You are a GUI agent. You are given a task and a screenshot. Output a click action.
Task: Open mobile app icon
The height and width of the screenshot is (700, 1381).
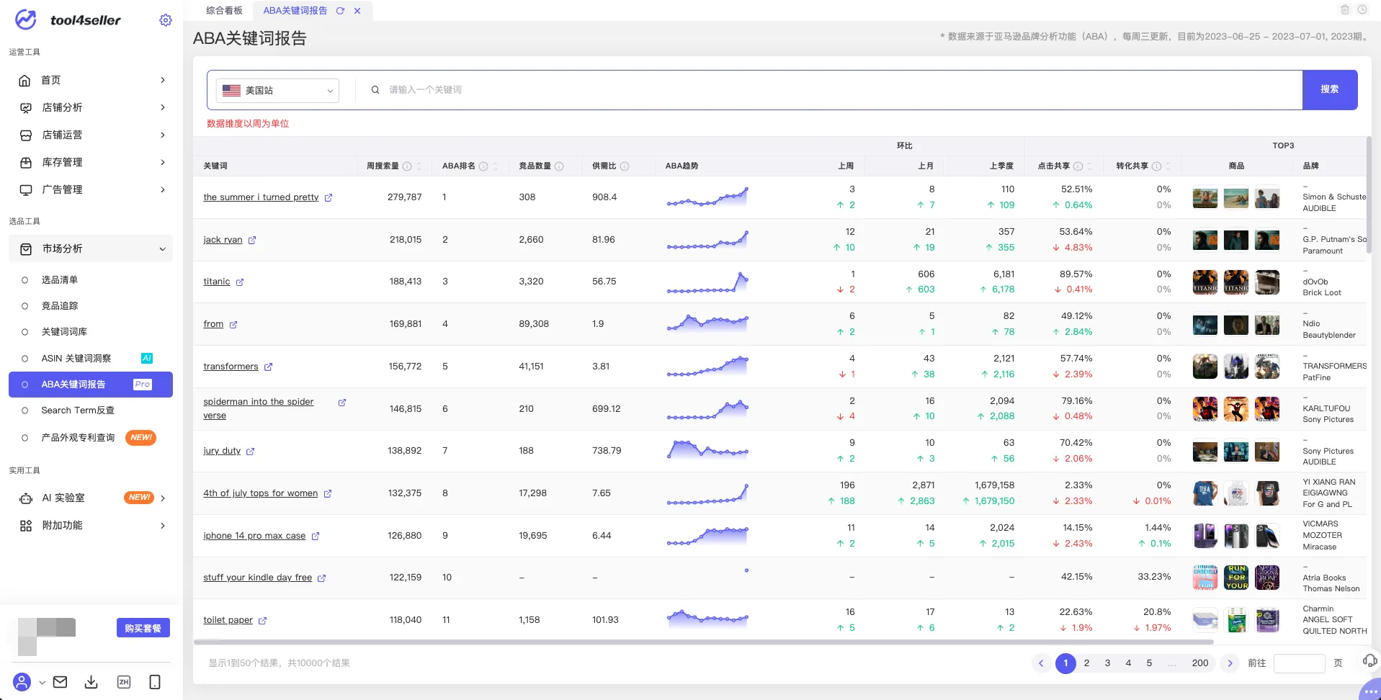[x=155, y=681]
